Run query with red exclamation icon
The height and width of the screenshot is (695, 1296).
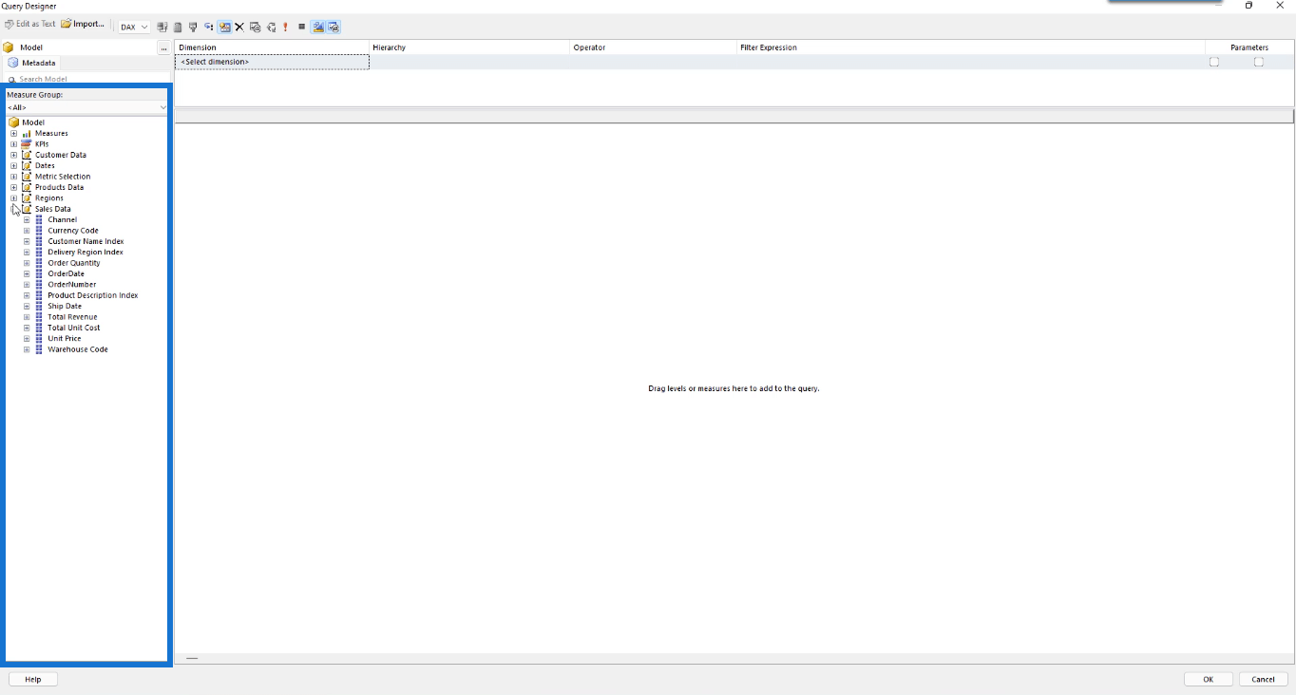click(x=285, y=27)
